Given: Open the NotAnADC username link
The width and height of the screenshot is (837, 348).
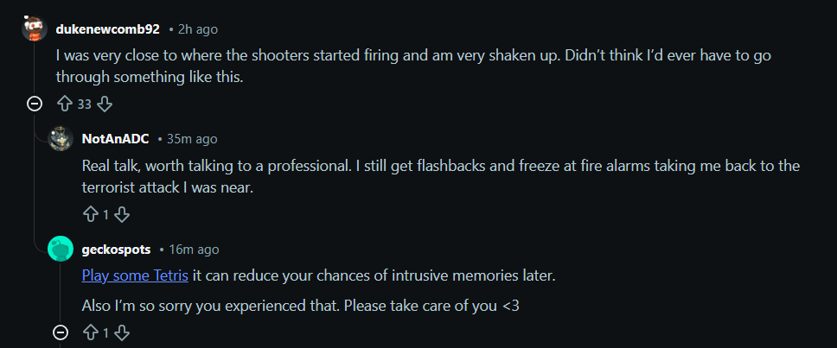Looking at the screenshot, I should [114, 139].
